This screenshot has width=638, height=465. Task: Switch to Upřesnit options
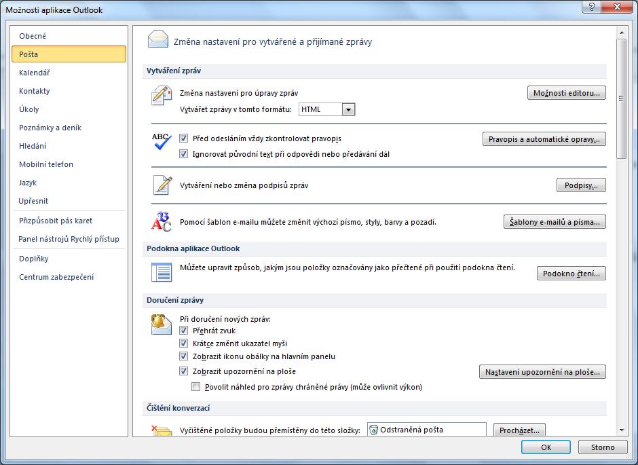(x=69, y=200)
